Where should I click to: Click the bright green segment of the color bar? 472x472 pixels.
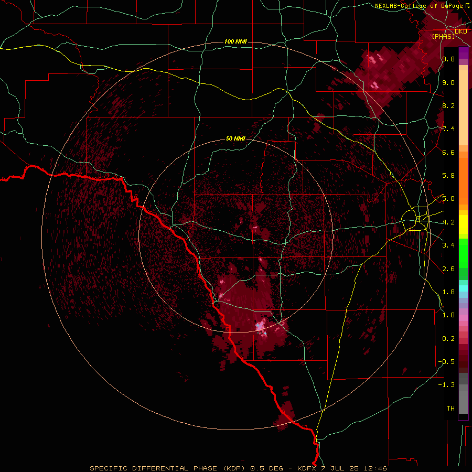tap(463, 253)
